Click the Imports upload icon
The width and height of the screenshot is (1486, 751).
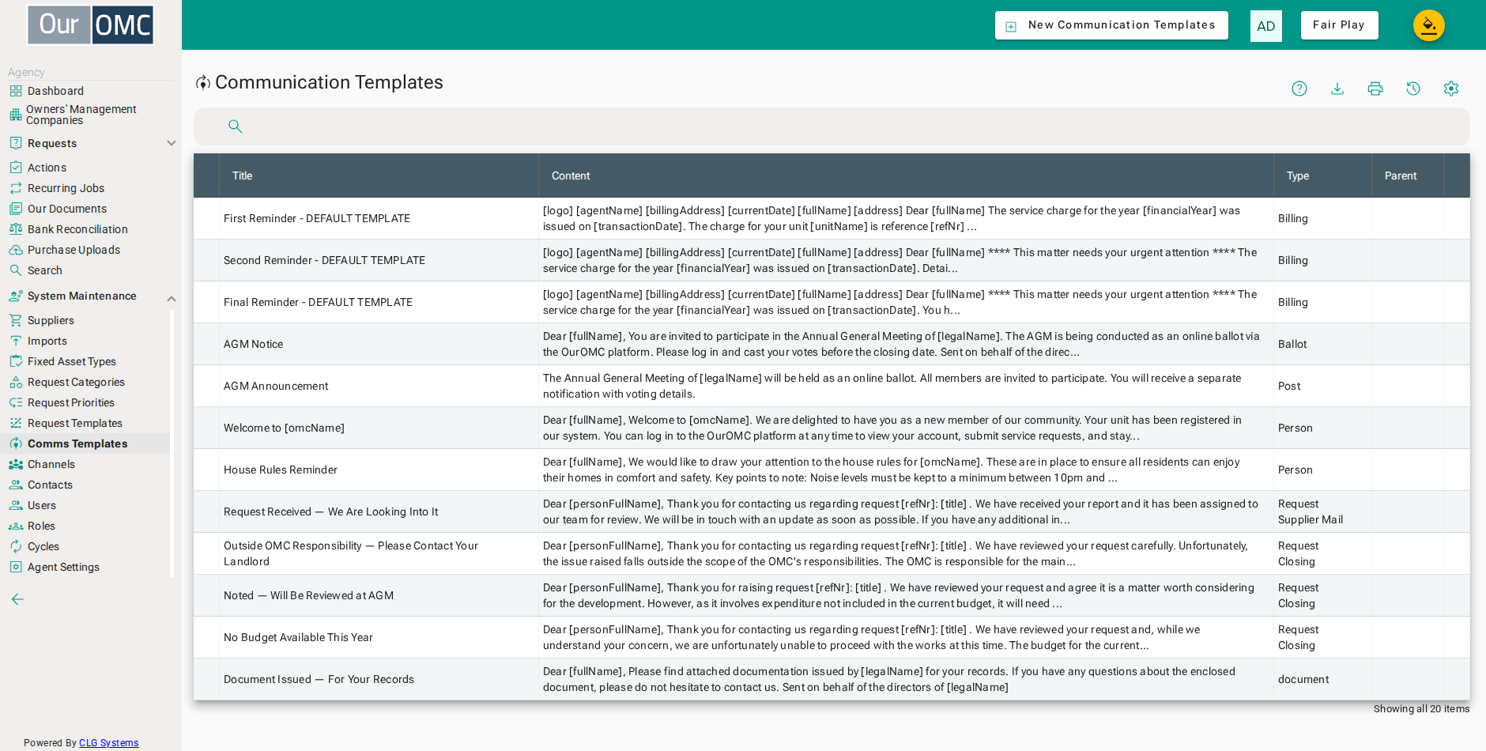coord(16,341)
